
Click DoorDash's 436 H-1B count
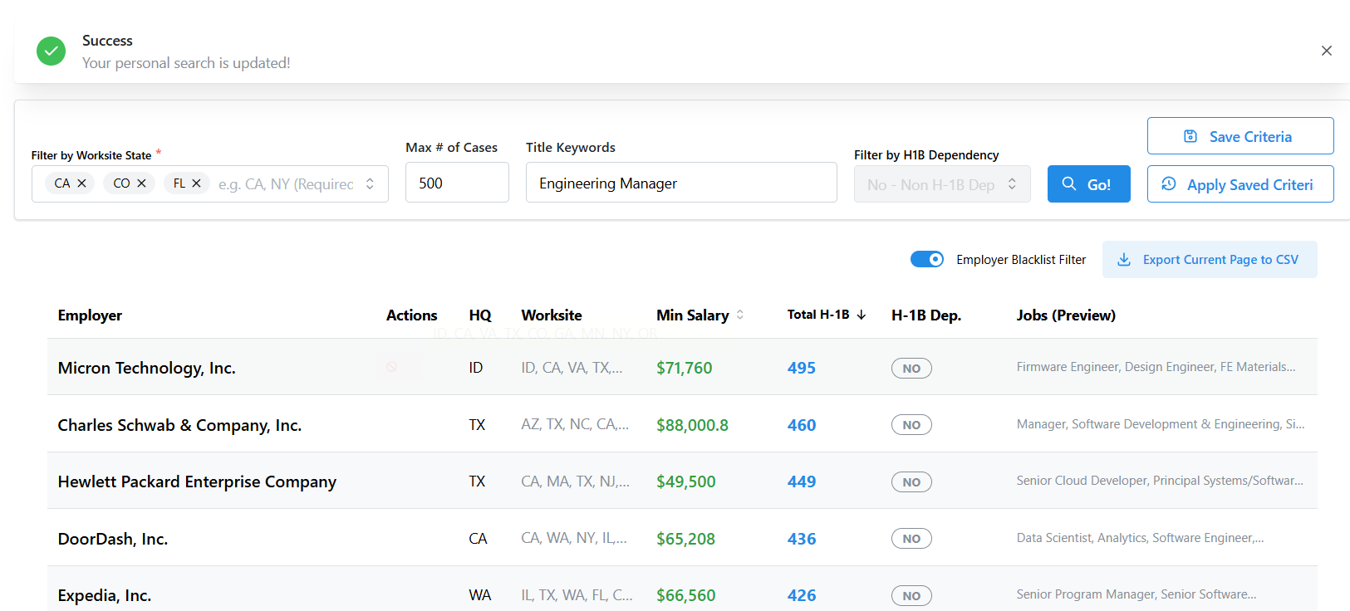click(x=802, y=539)
